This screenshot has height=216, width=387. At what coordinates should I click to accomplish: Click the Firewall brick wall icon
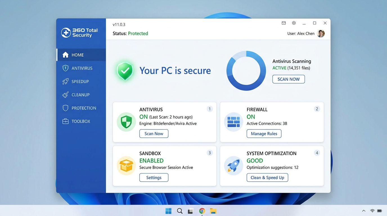pos(233,122)
